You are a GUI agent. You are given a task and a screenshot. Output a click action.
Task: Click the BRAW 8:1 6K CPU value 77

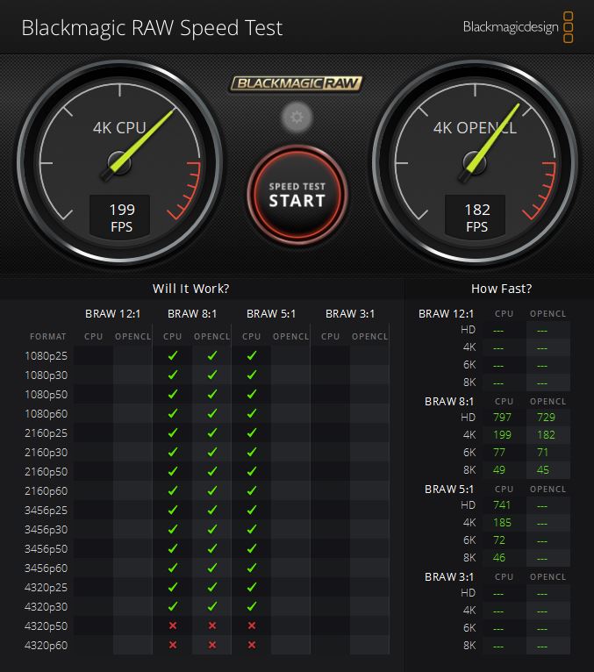click(x=499, y=452)
